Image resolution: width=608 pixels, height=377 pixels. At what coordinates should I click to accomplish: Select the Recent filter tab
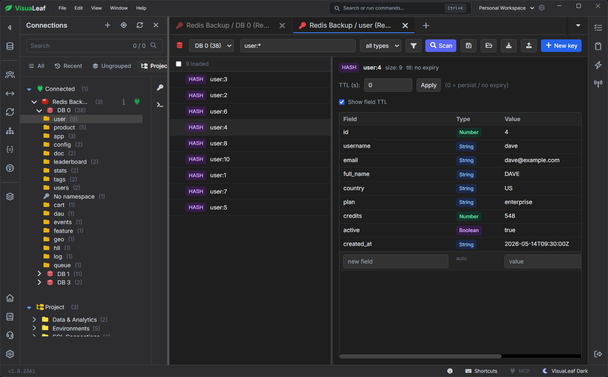click(68, 66)
